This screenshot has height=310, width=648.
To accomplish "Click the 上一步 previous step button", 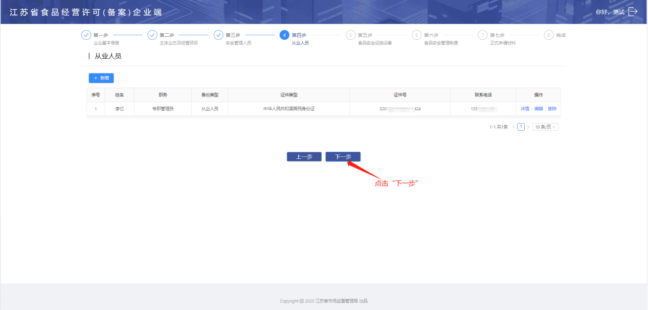I will pos(304,157).
